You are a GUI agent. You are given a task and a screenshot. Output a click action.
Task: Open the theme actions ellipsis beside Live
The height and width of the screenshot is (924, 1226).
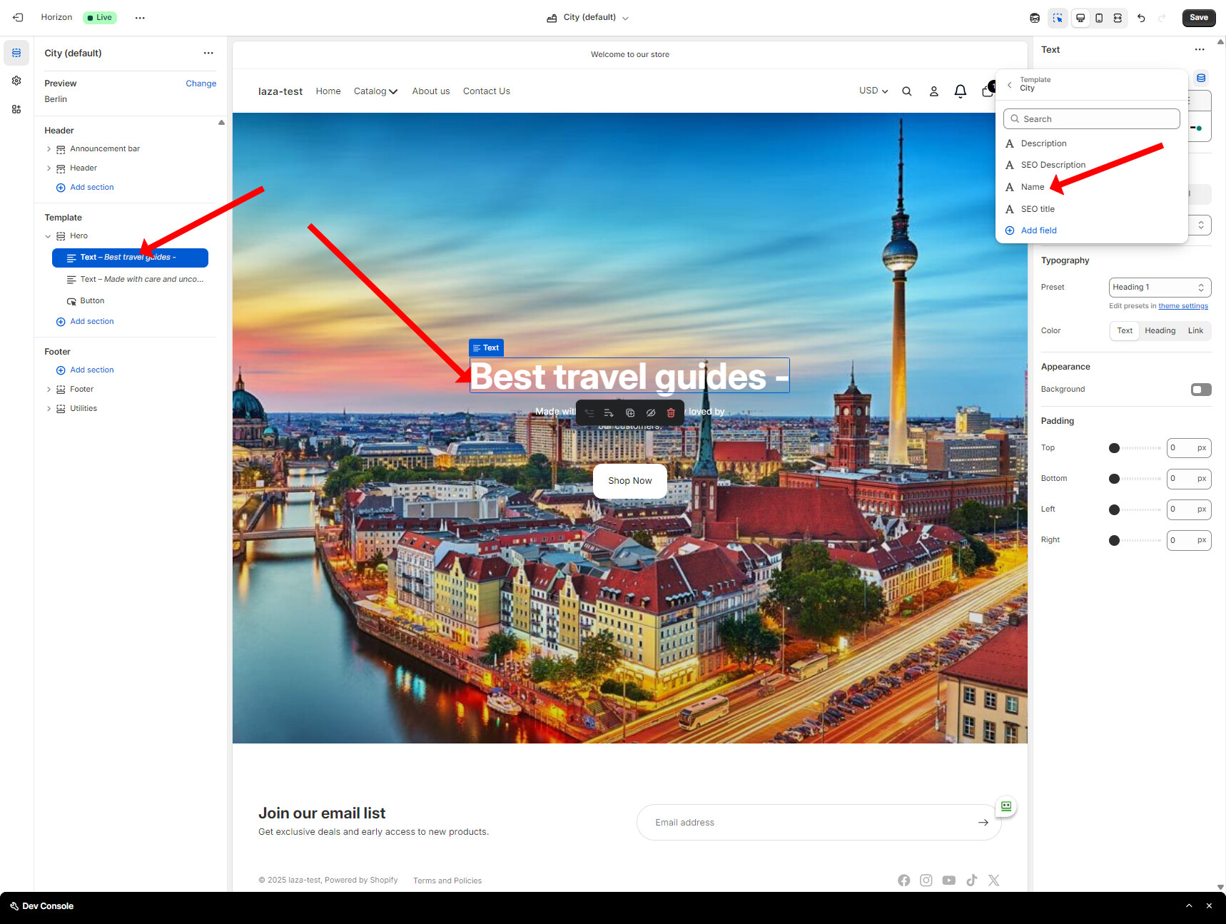(140, 18)
